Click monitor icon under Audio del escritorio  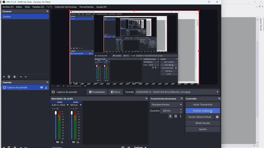(x=62, y=142)
